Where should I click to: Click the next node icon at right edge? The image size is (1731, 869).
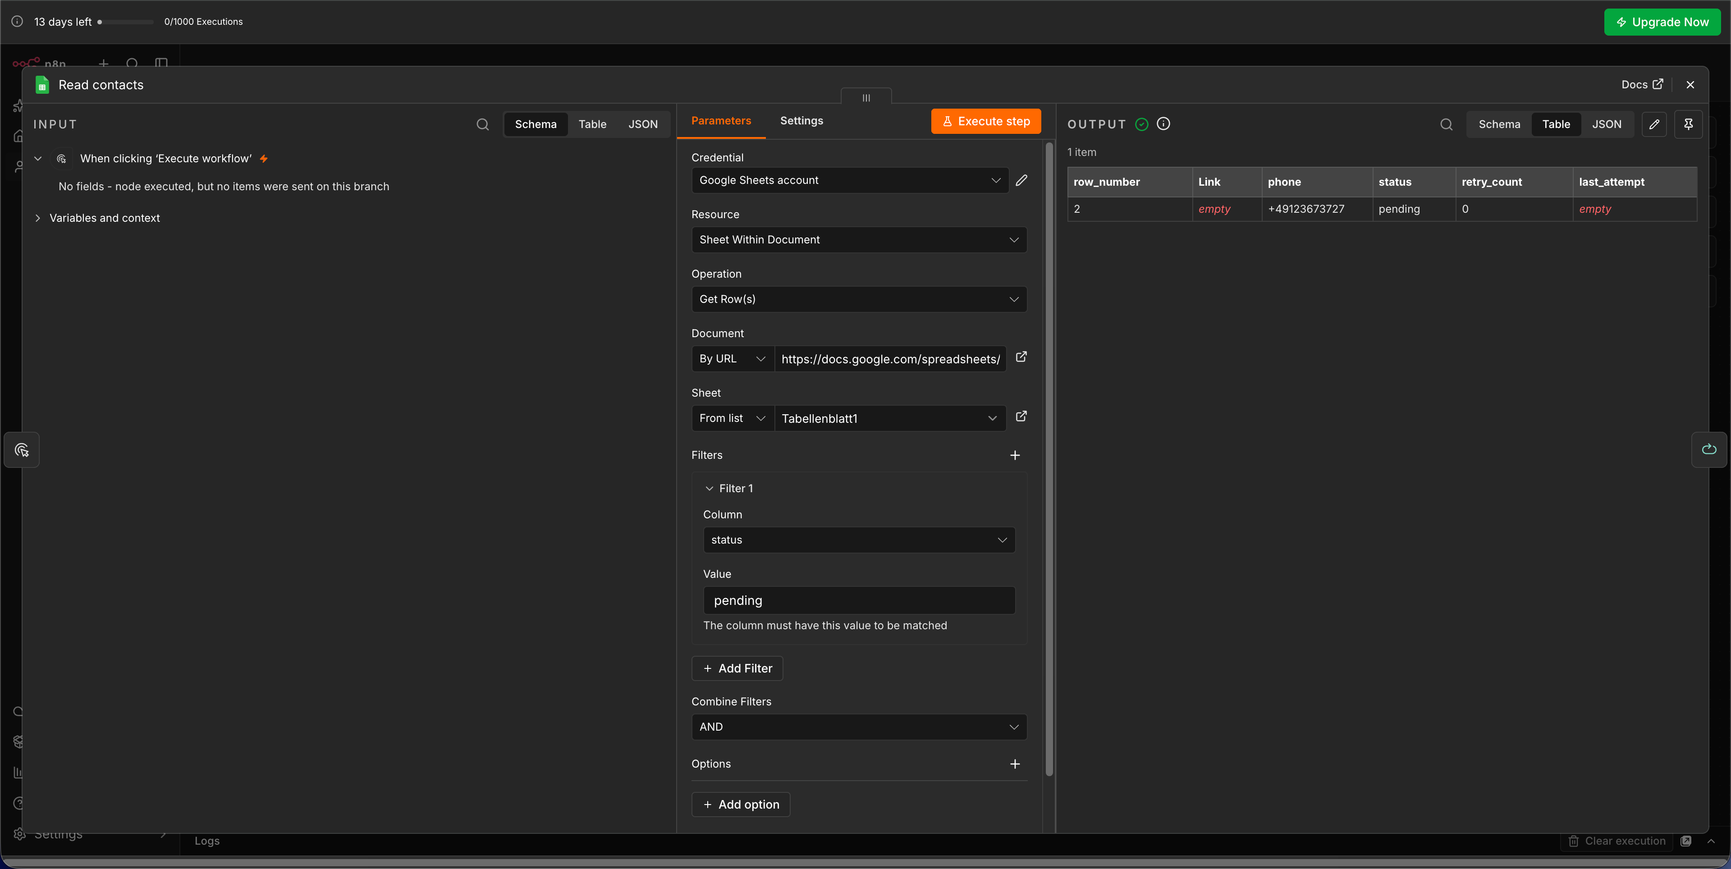pos(1709,450)
